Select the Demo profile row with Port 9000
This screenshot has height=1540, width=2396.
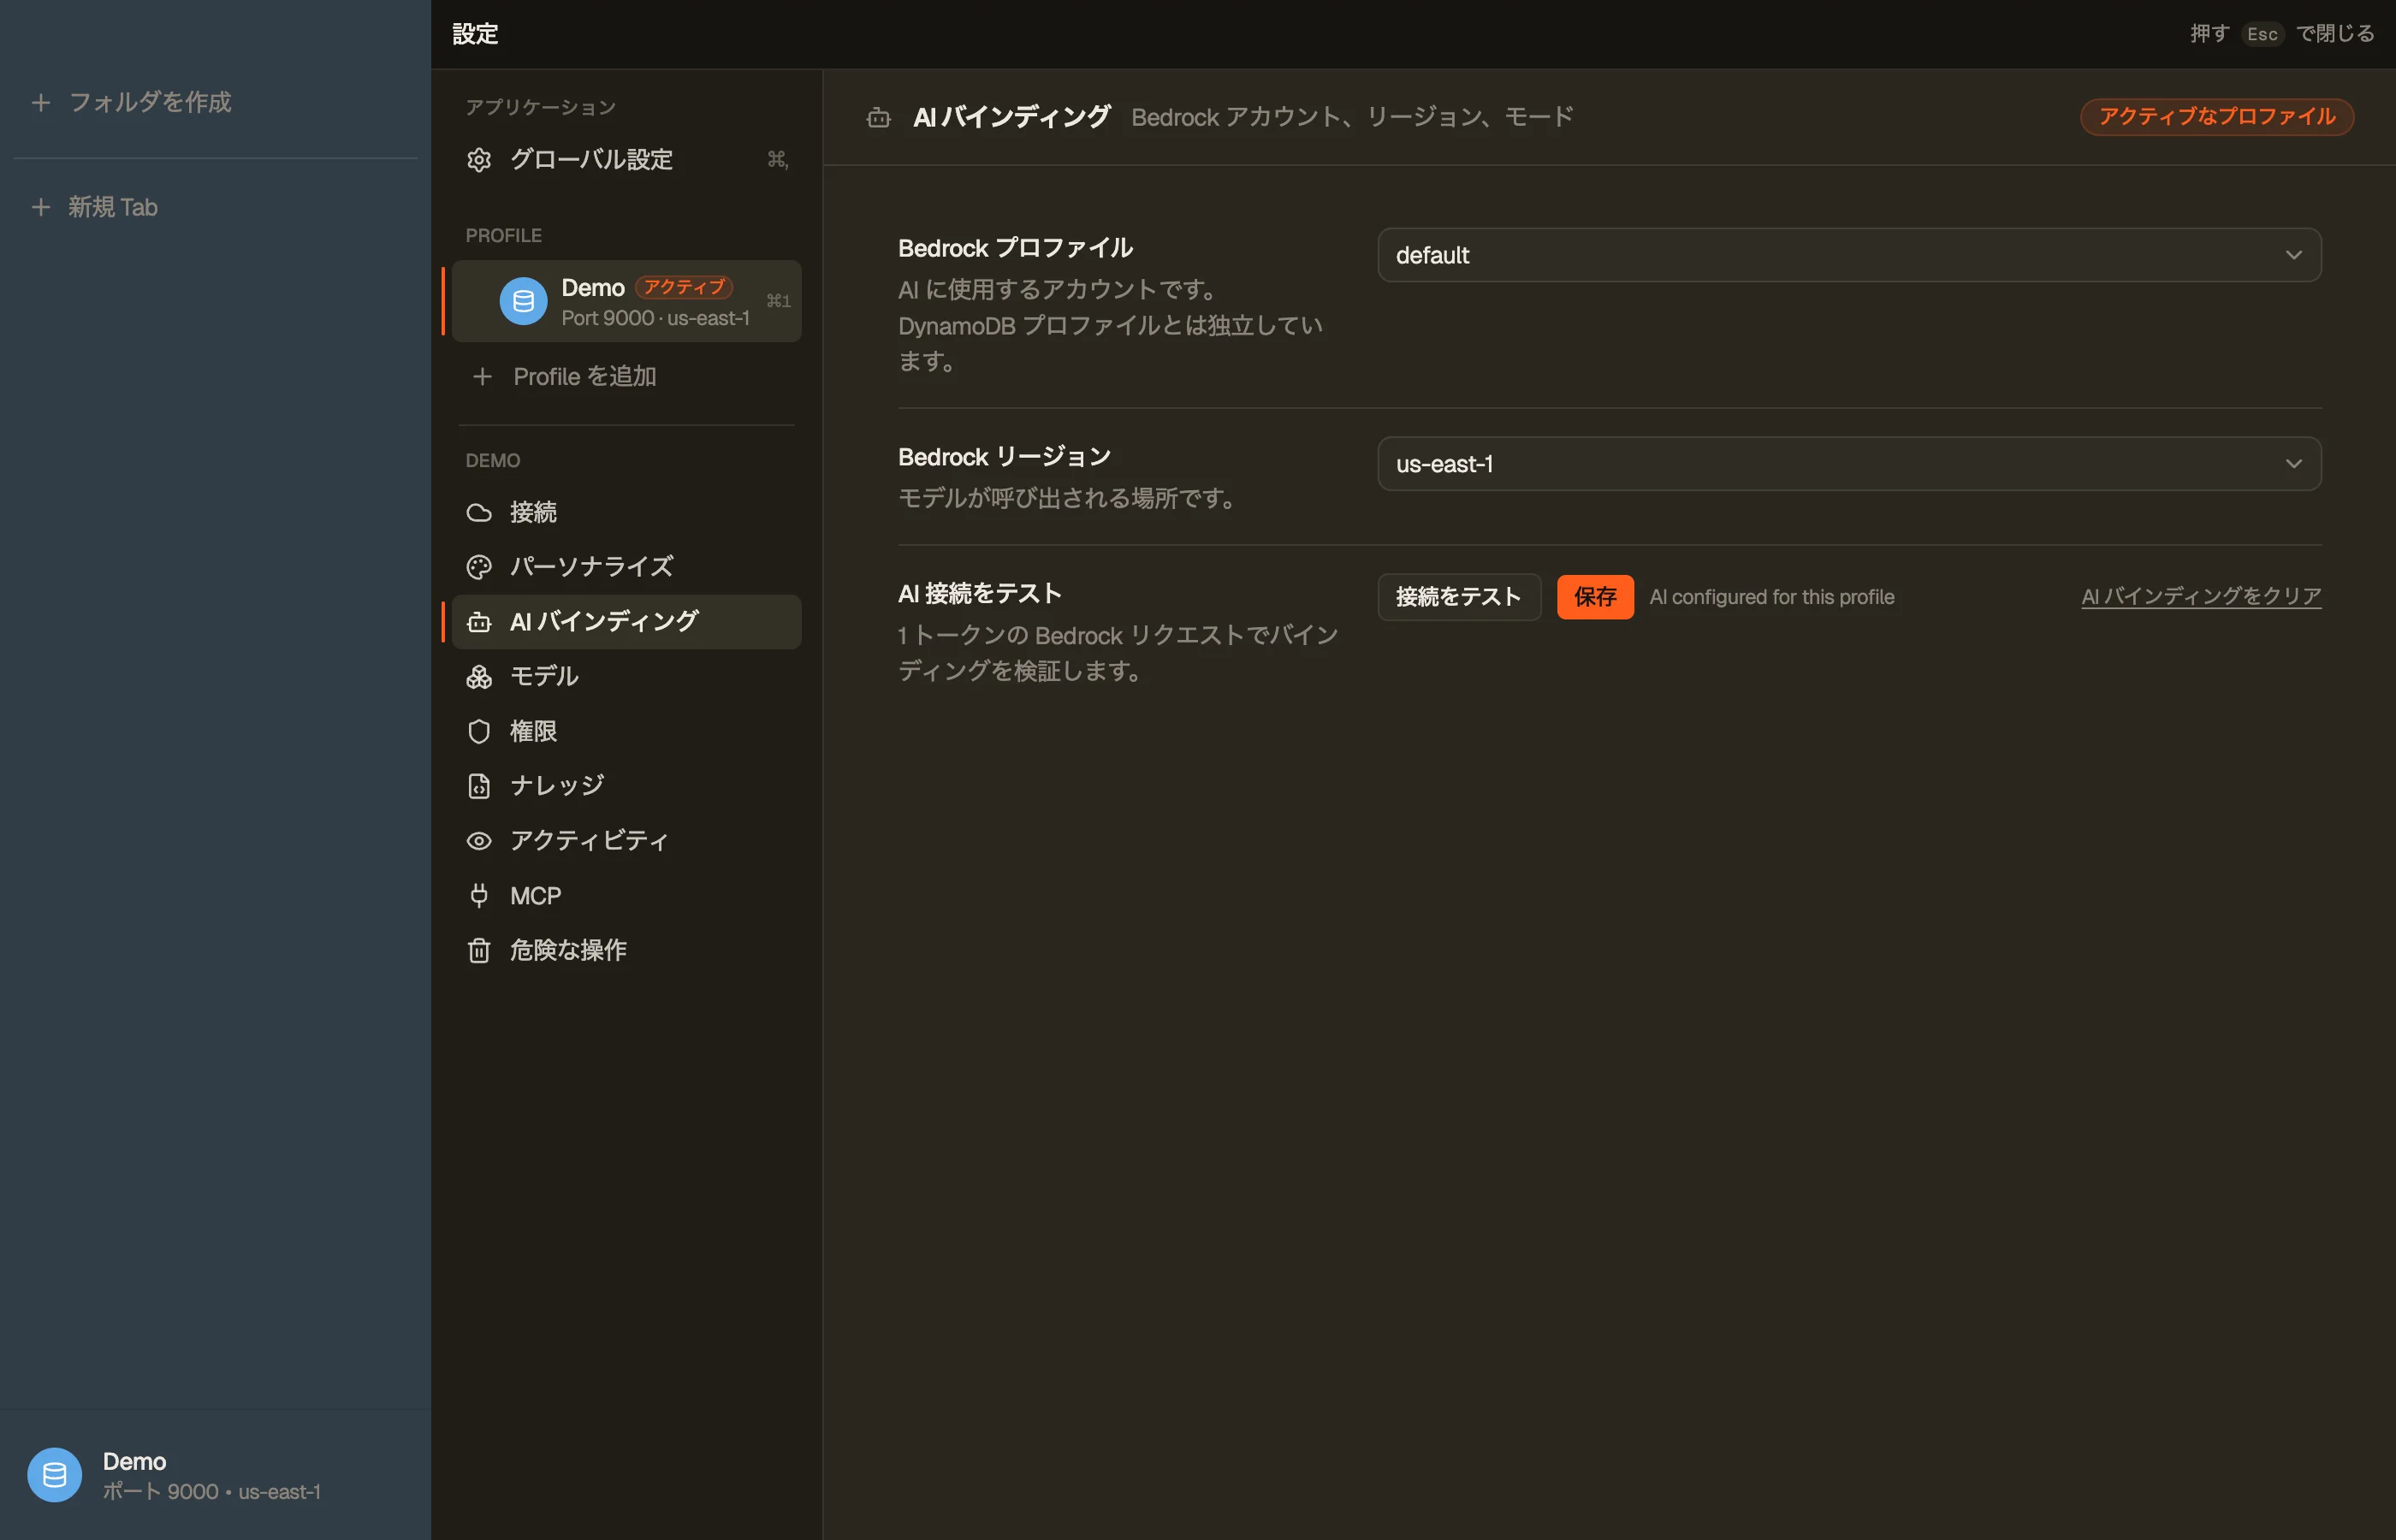[x=627, y=301]
